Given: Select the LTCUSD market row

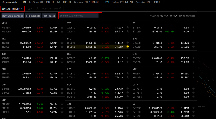Looking at the screenshot, I should (x=98, y=77).
